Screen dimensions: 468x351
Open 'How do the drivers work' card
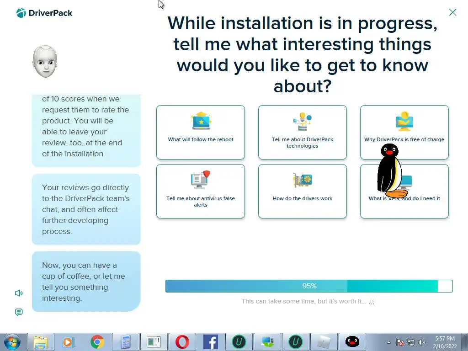point(303,191)
